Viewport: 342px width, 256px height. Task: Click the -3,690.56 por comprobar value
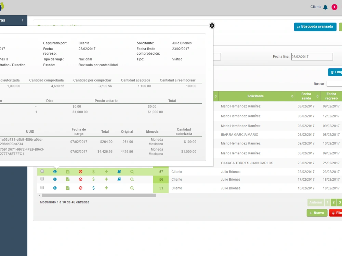click(x=105, y=86)
